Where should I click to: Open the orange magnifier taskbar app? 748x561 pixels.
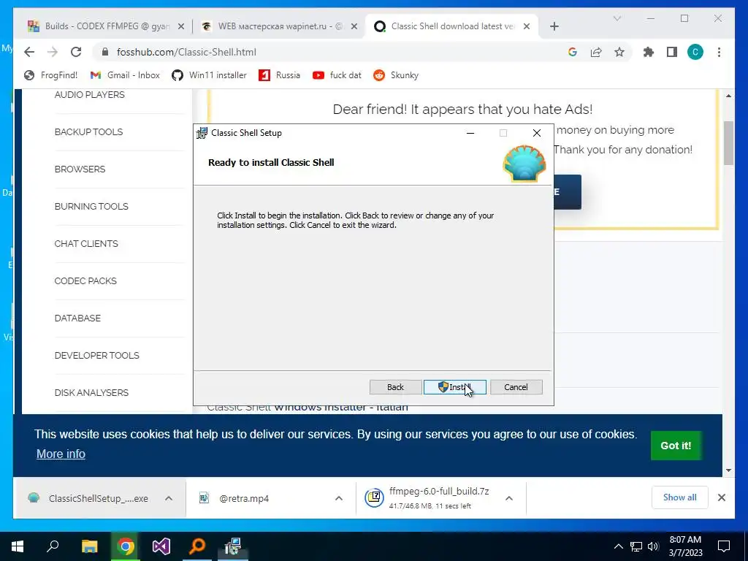tap(197, 546)
